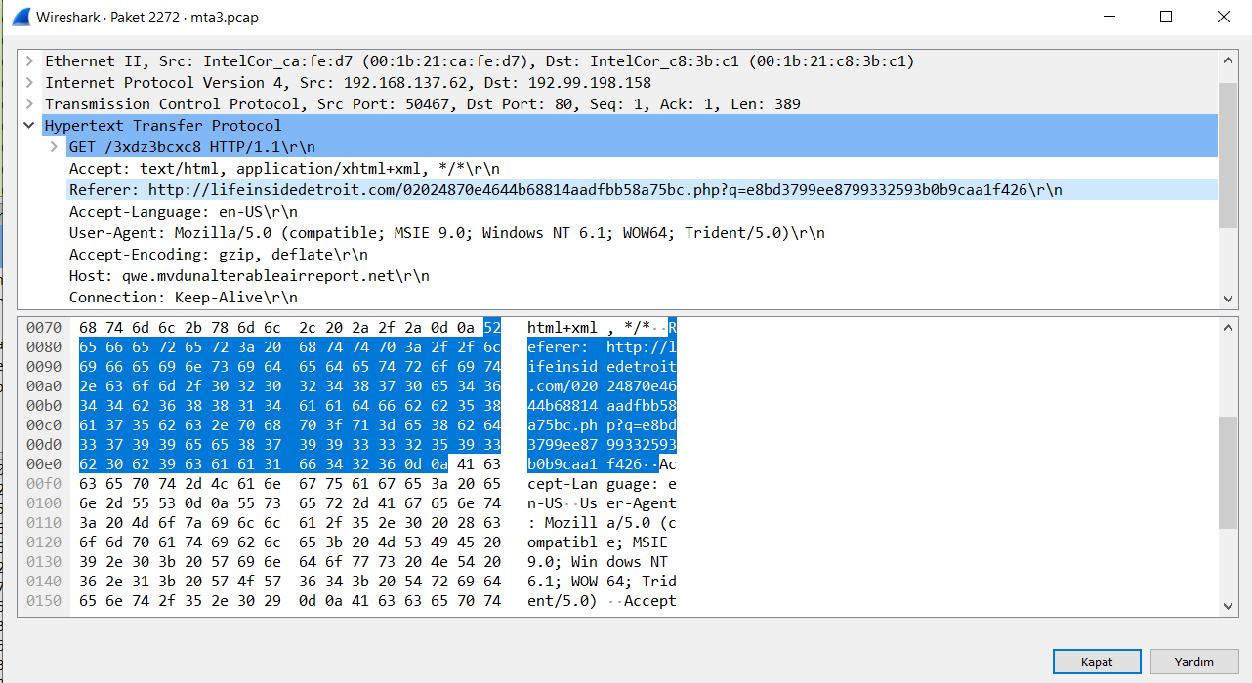This screenshot has width=1252, height=683.
Task: Collapse Hypertext Transfer Protocol section
Action: point(29,126)
